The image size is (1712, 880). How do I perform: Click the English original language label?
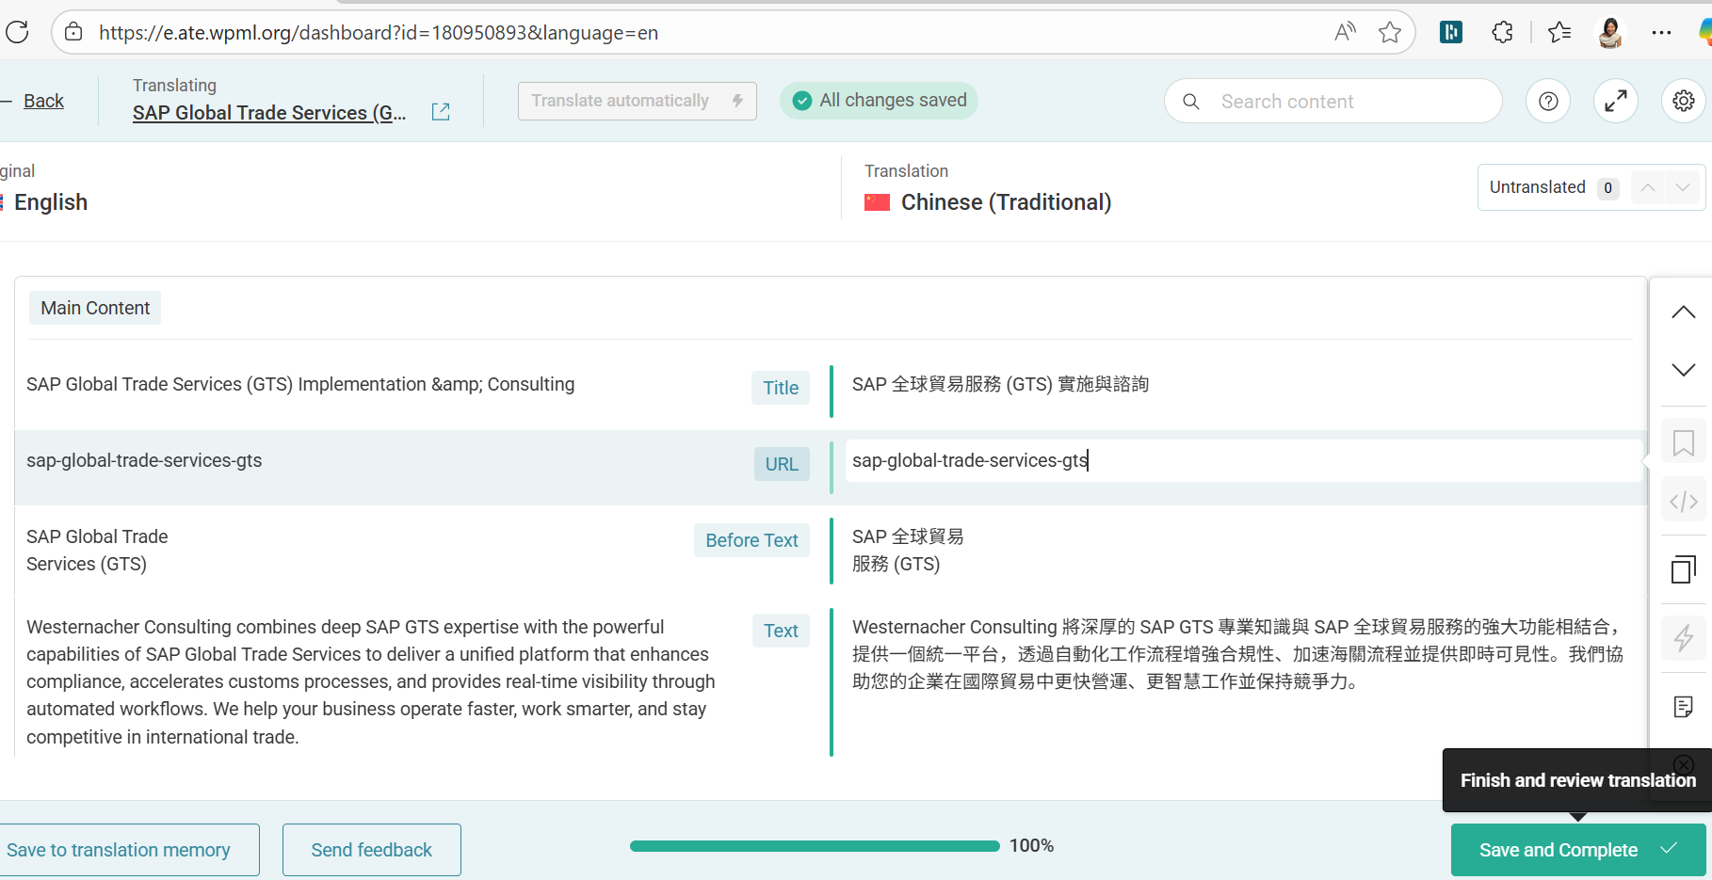point(51,202)
